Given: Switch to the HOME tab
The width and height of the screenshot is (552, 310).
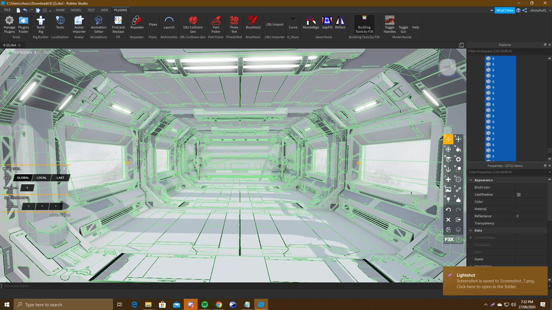Looking at the screenshot, I should point(60,10).
